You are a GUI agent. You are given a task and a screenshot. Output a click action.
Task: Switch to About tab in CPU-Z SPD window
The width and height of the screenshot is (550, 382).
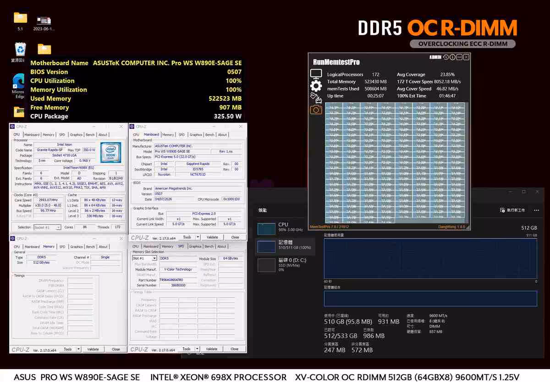(x=221, y=246)
